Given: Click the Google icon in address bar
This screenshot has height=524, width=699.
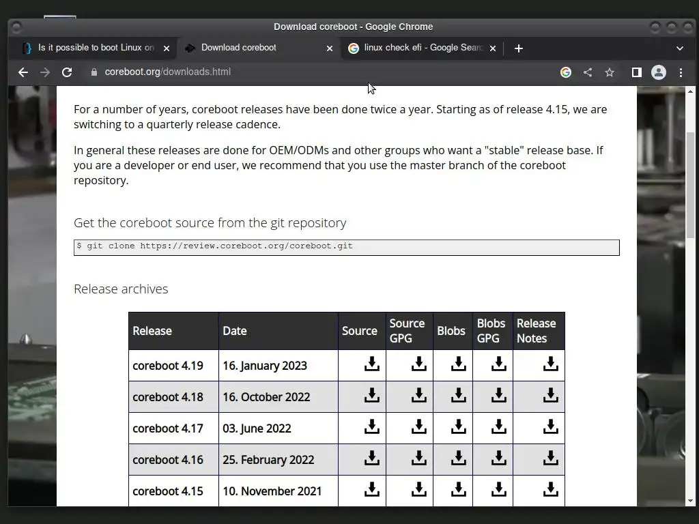Looking at the screenshot, I should coord(566,72).
